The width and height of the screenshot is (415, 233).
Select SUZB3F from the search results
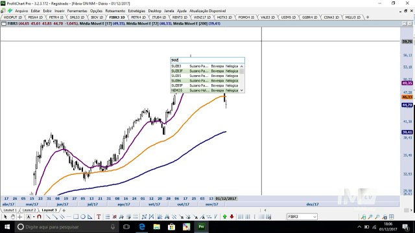tap(205, 71)
